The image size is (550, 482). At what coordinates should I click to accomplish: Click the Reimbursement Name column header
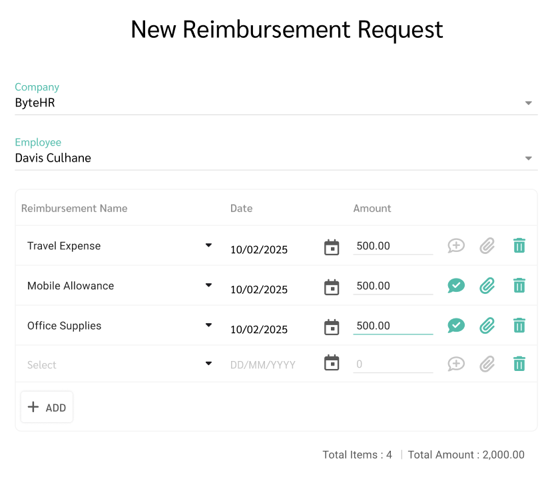point(75,208)
